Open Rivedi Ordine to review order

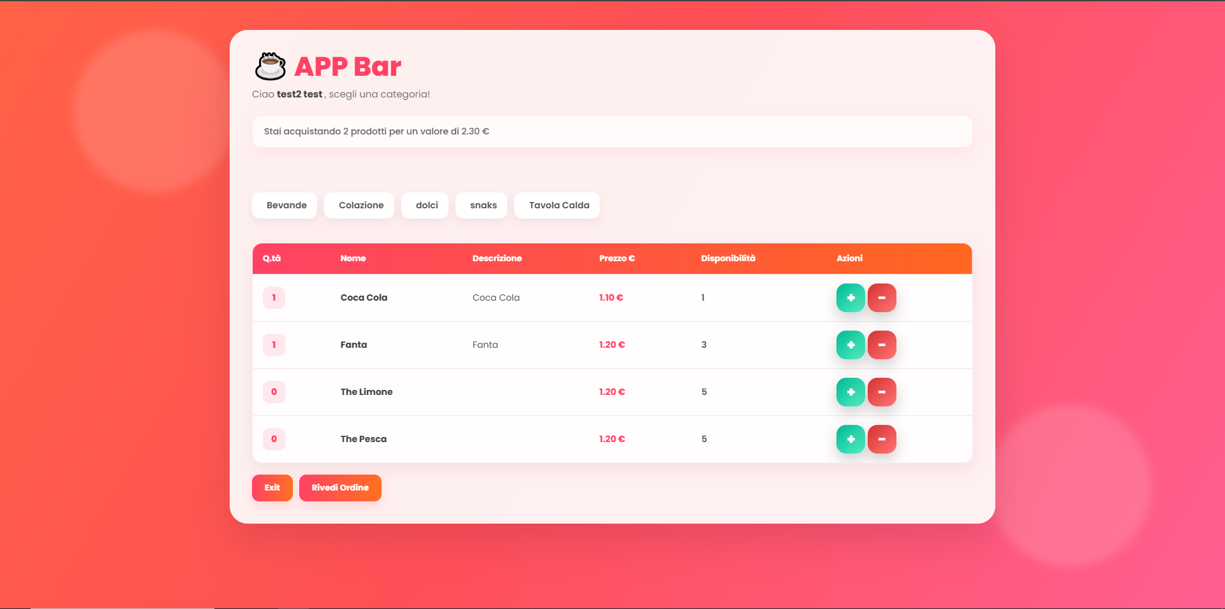pos(340,488)
